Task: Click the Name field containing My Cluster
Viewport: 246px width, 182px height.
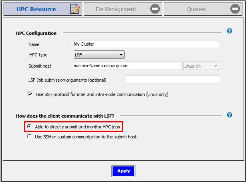Action: pos(146,44)
